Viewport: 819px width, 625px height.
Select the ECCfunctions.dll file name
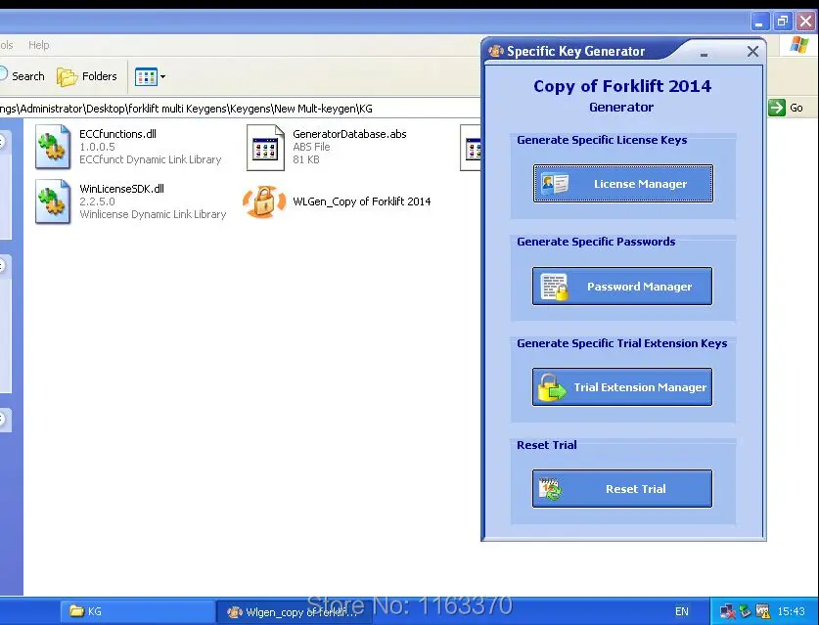tap(117, 134)
